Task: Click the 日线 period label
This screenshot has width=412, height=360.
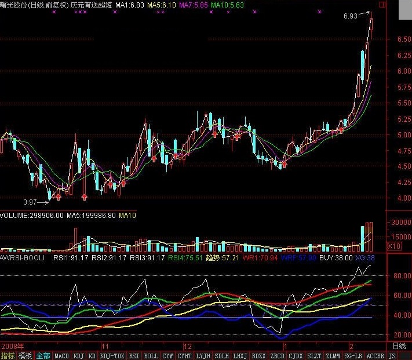Action: [399, 346]
